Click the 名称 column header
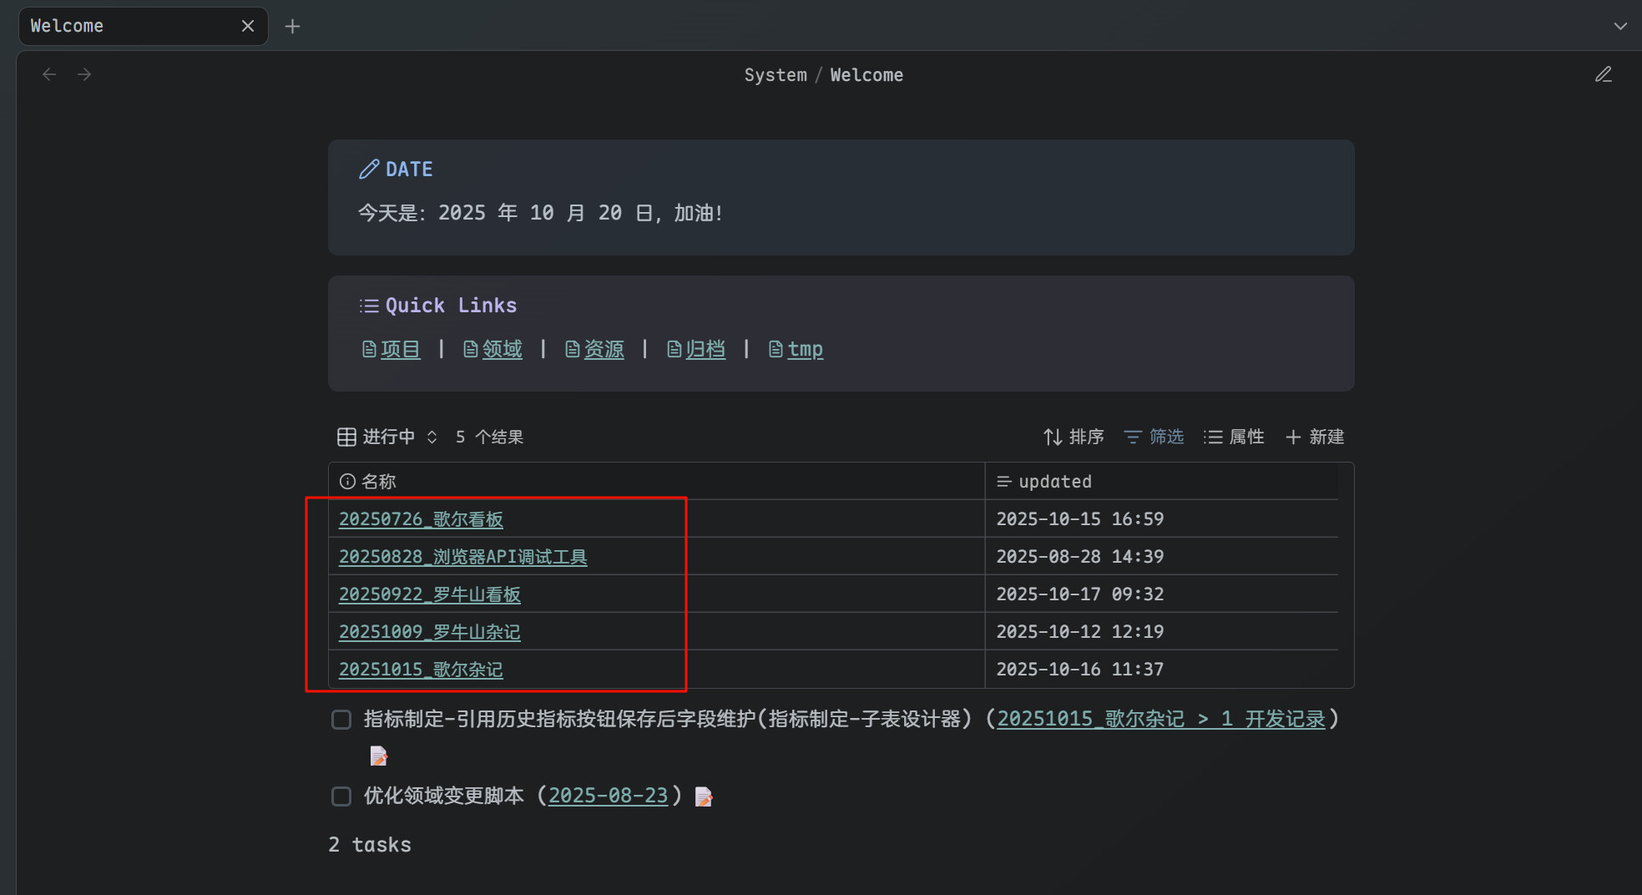 pos(377,482)
